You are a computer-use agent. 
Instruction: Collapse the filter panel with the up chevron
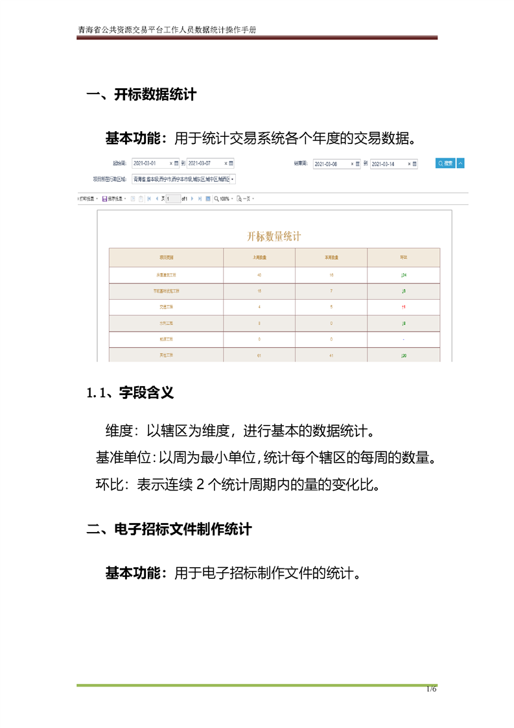pos(460,164)
